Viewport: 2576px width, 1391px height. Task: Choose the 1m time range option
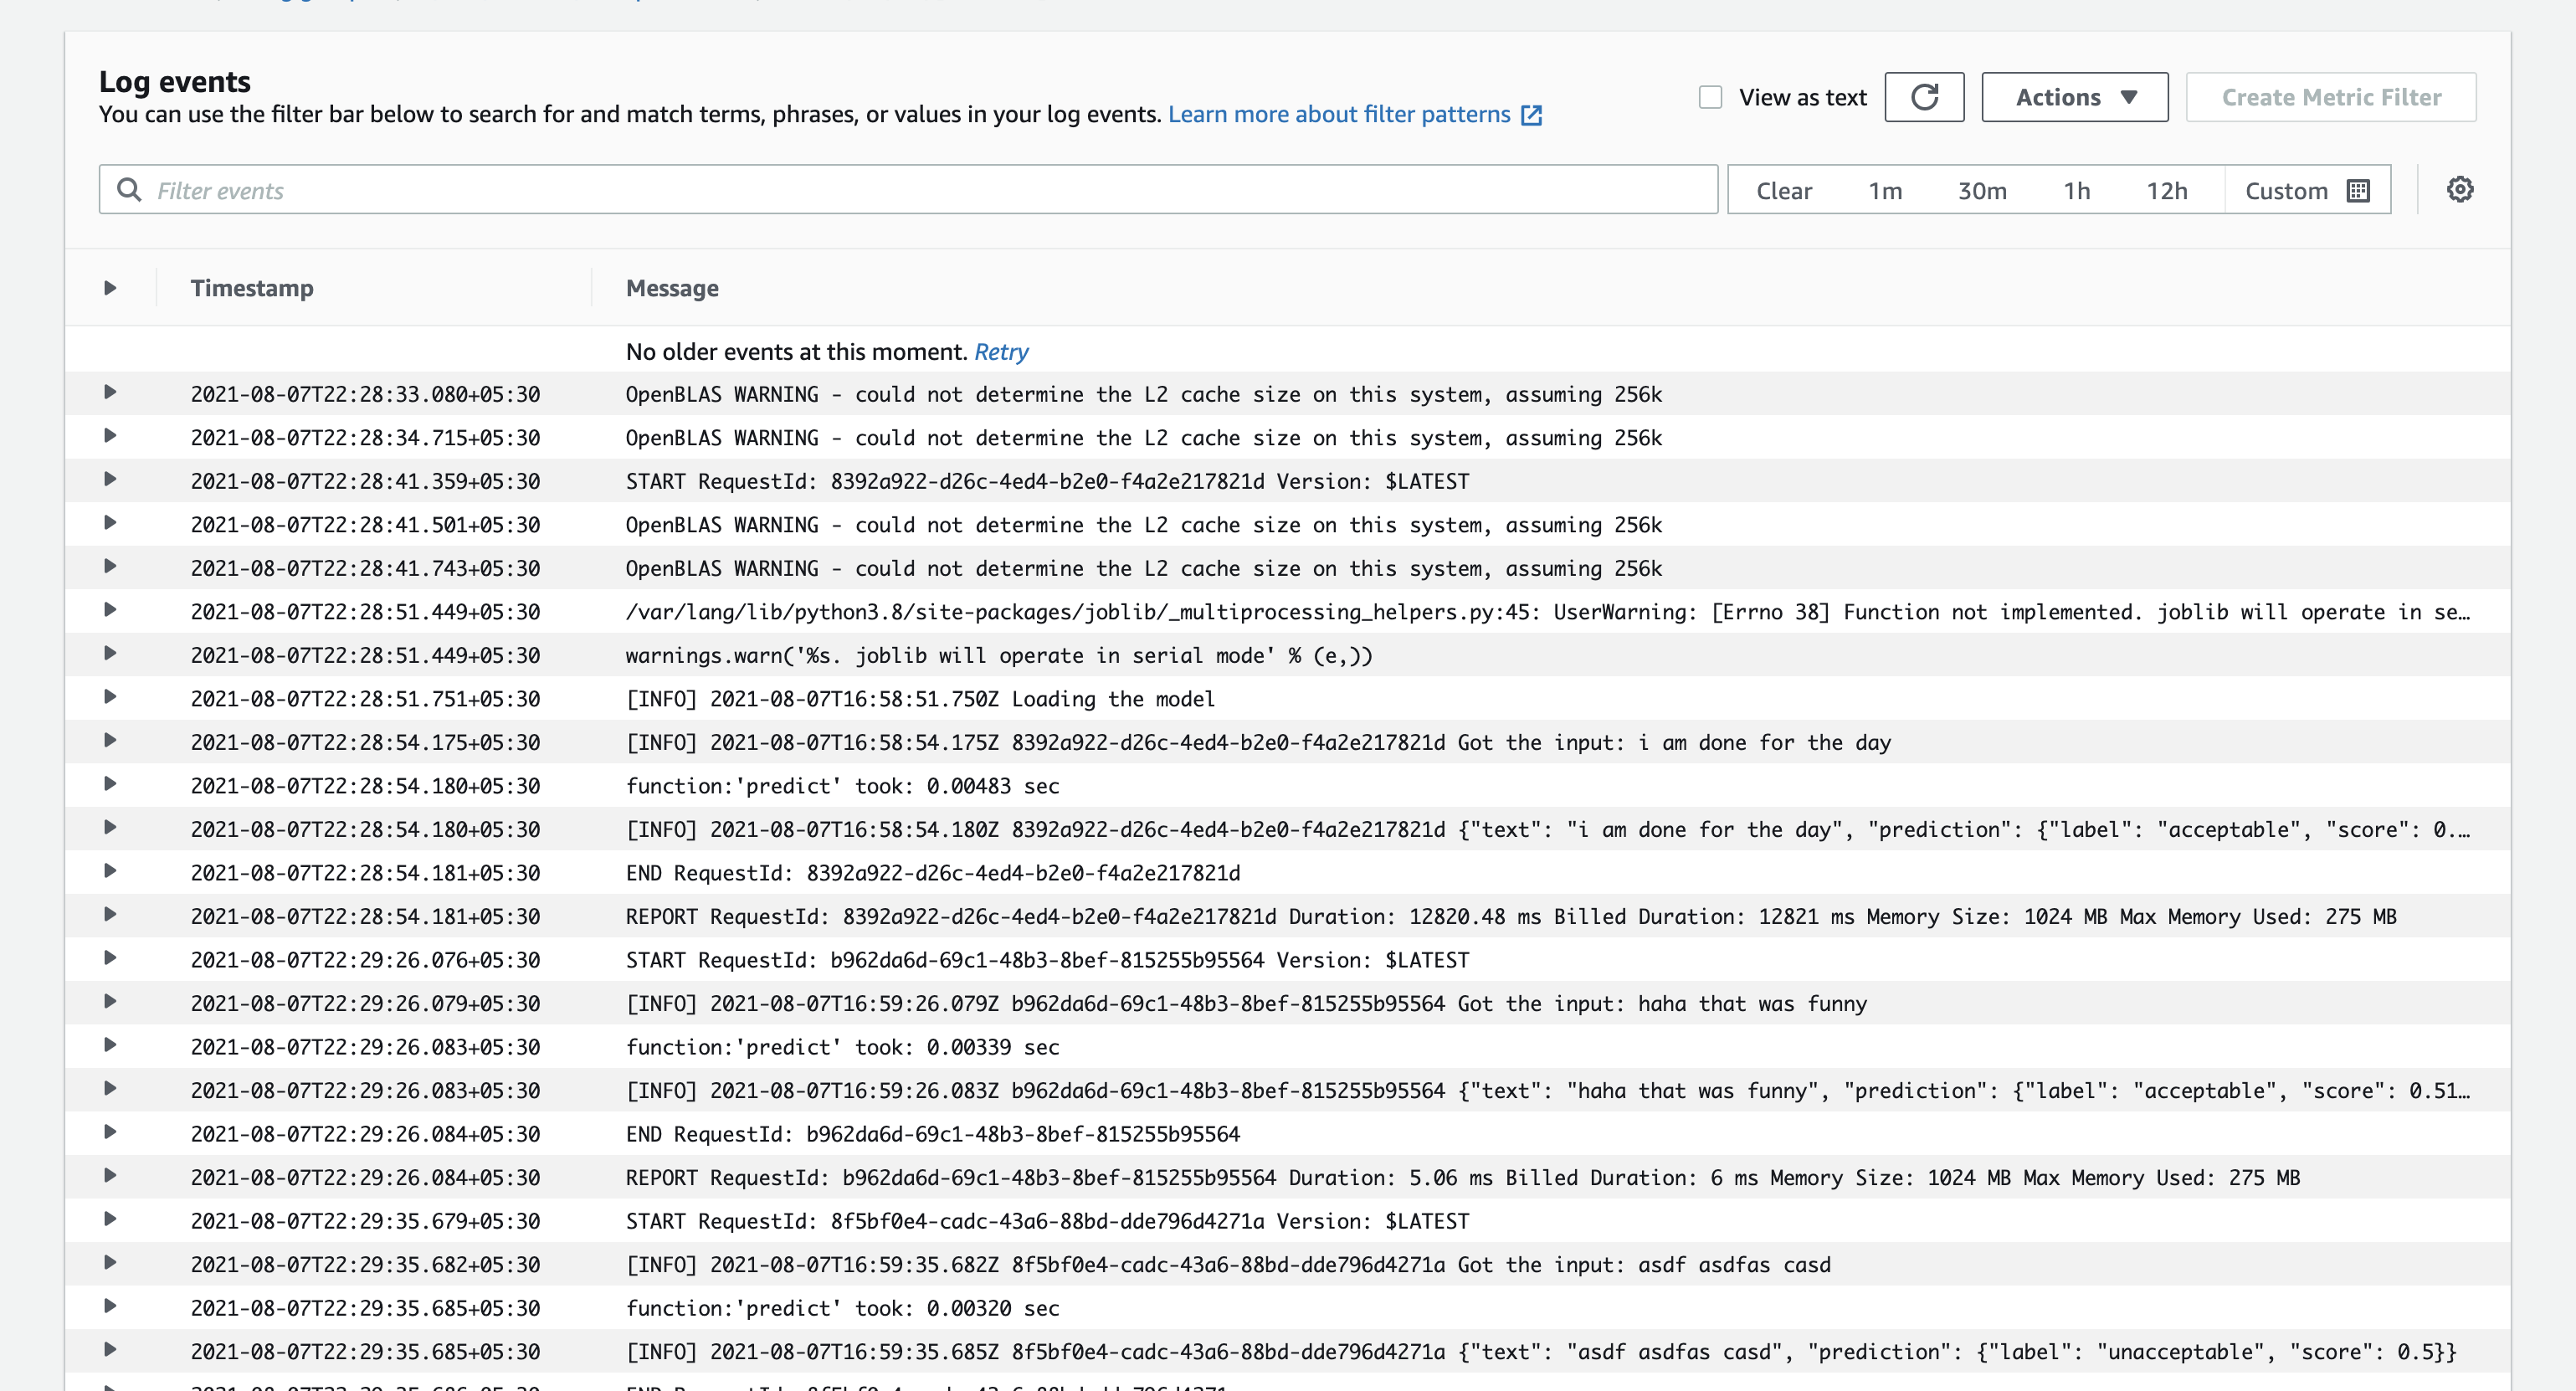pos(1885,191)
